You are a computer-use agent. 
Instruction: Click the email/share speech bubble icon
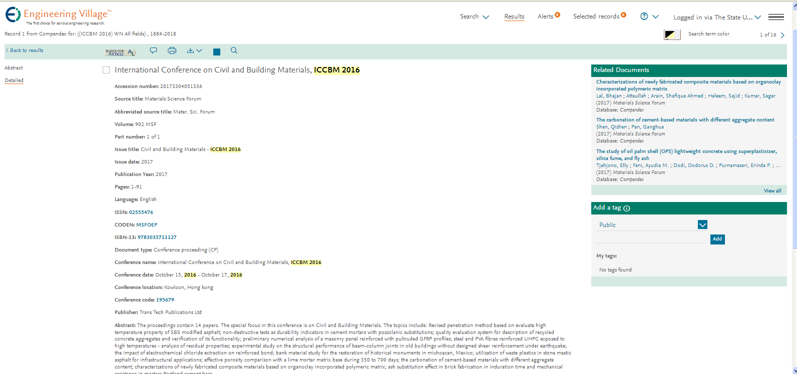[153, 50]
